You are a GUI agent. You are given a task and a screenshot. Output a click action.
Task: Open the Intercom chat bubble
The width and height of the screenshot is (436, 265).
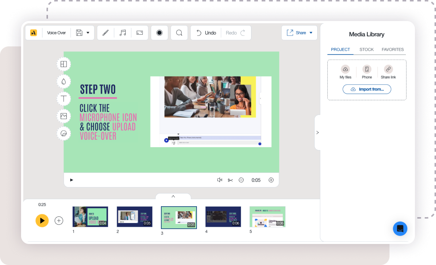coord(400,229)
